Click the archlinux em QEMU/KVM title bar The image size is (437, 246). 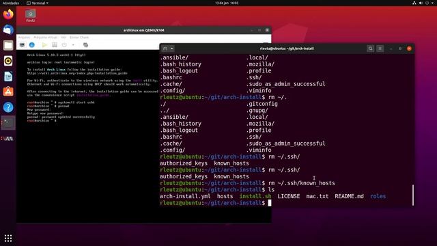[x=144, y=30]
